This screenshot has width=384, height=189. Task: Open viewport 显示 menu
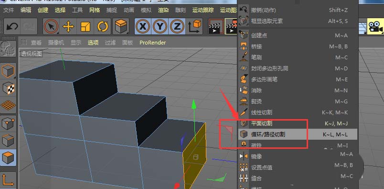point(75,43)
